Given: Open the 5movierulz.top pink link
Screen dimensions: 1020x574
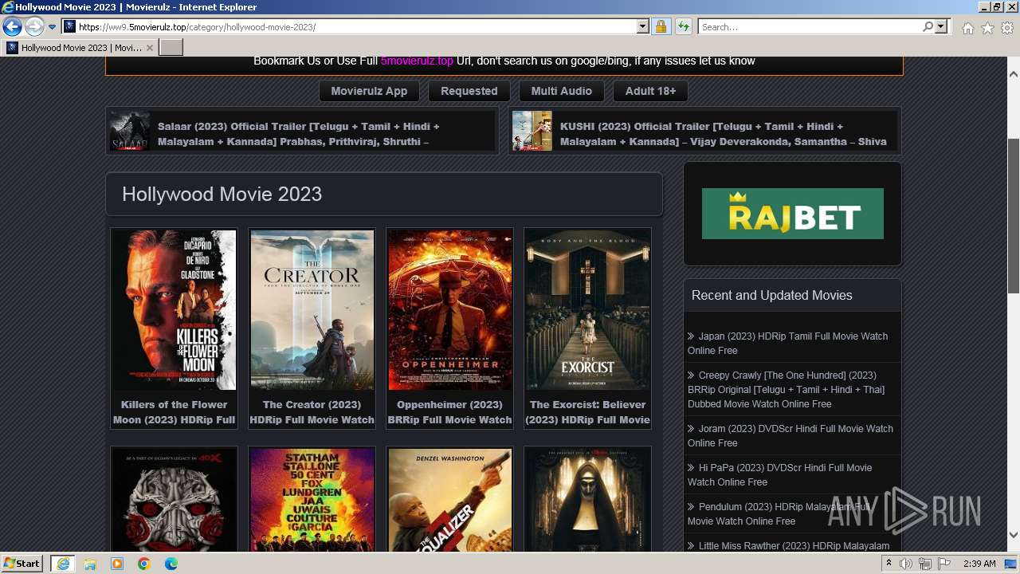Looking at the screenshot, I should pos(417,61).
